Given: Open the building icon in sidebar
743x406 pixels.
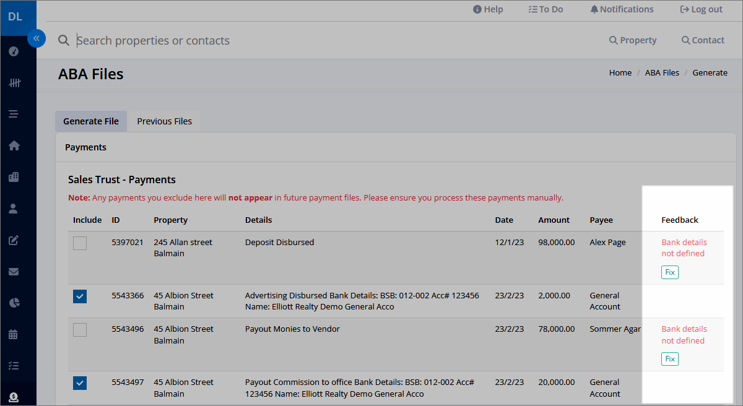Looking at the screenshot, I should [x=14, y=177].
